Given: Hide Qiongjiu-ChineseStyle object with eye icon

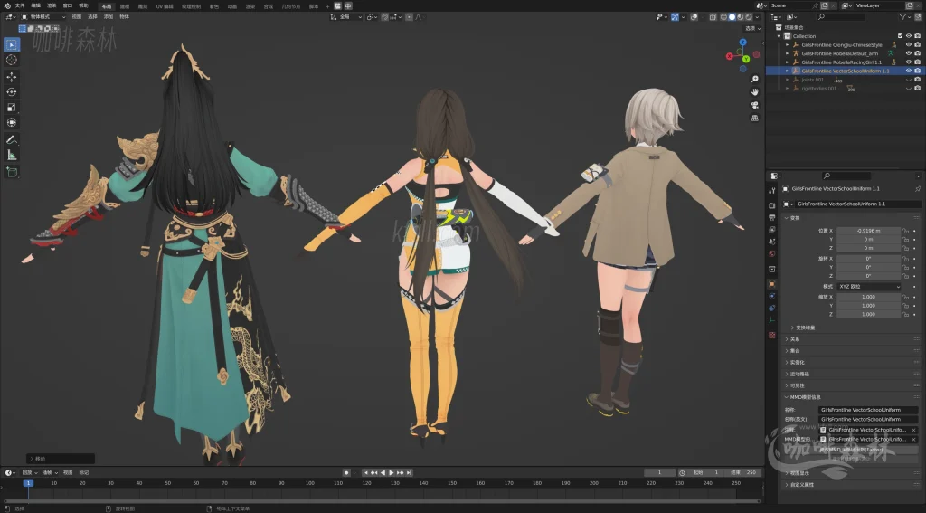Looking at the screenshot, I should (909, 45).
